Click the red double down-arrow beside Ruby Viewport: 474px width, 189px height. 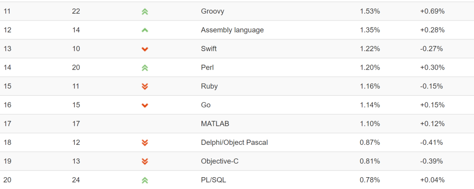145,87
